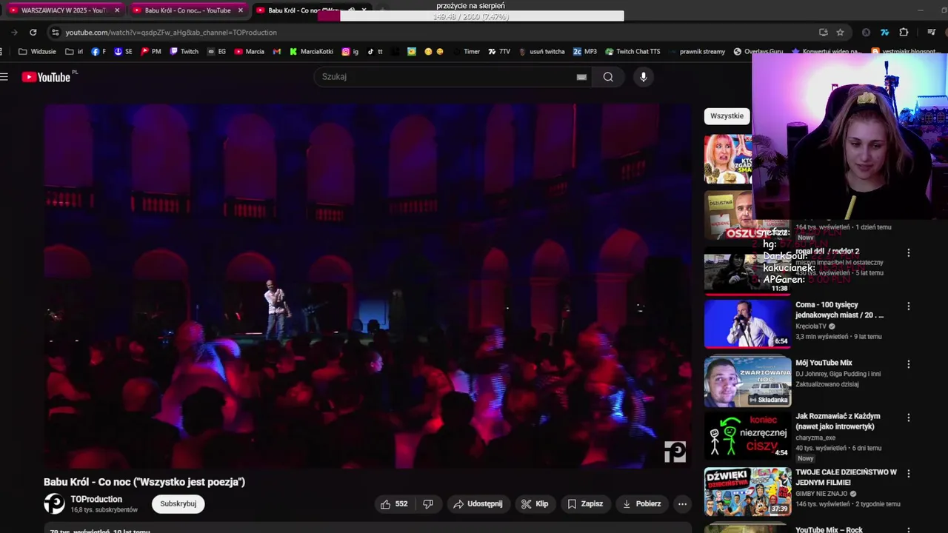Play the Coma - 100 tysięcy thumbnail
This screenshot has width=948, height=533.
(747, 324)
